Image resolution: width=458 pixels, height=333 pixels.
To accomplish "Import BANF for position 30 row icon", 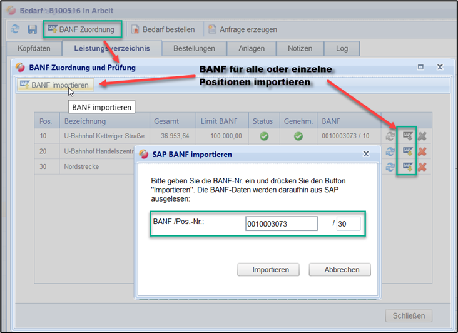I will point(408,166).
